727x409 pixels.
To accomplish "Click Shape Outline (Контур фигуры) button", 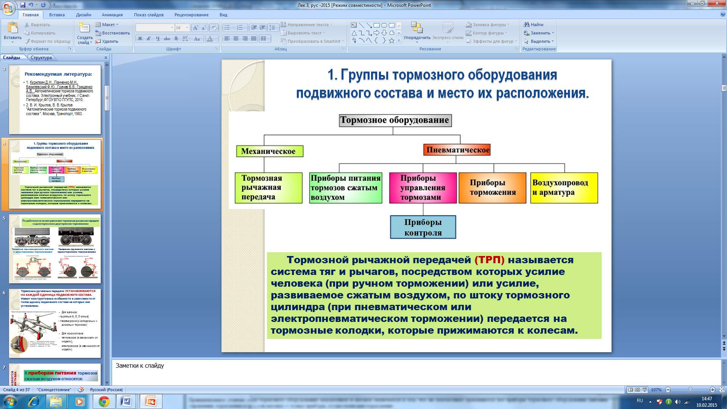I will click(487, 33).
